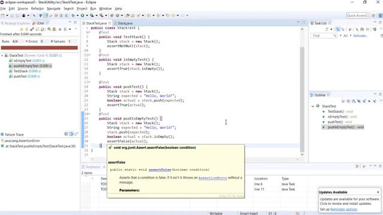Open the JUnit view menu dropdown

[76, 29]
